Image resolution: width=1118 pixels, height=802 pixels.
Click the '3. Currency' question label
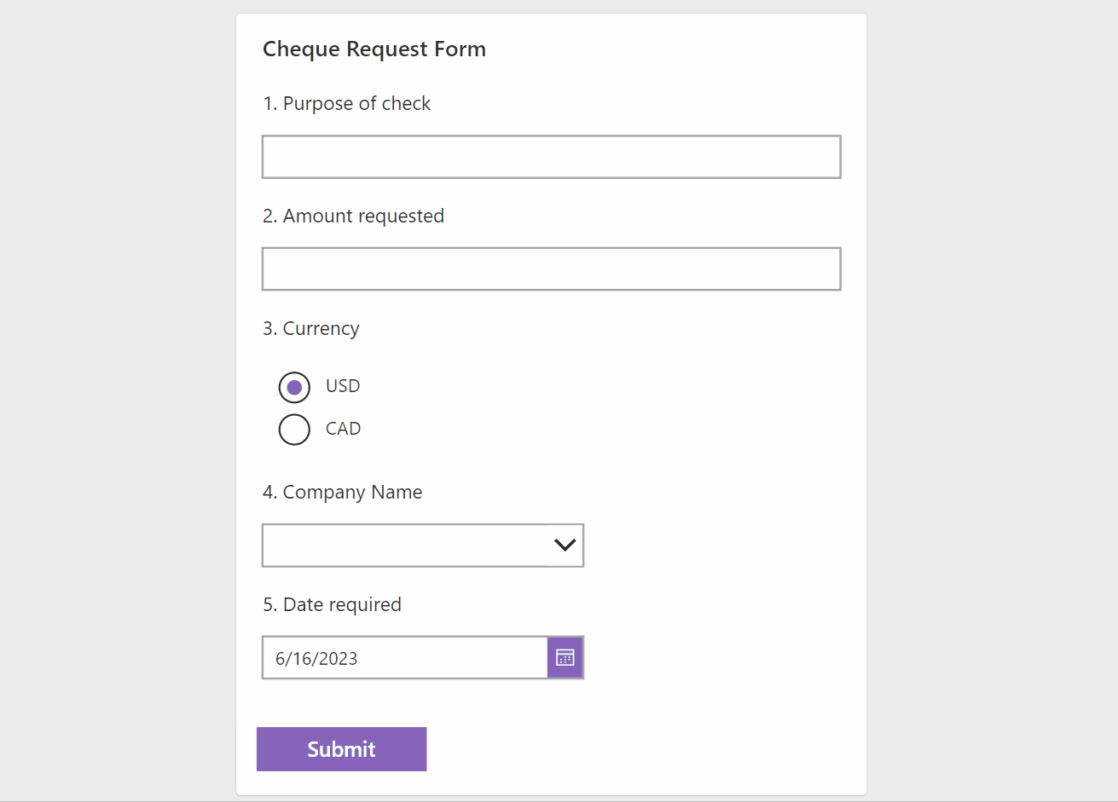pyautogui.click(x=311, y=329)
